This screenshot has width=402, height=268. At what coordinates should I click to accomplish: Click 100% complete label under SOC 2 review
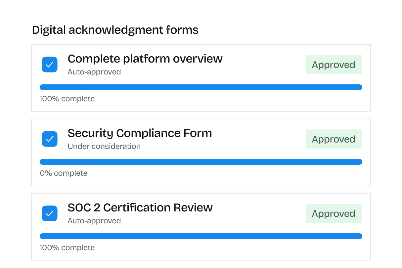67,247
